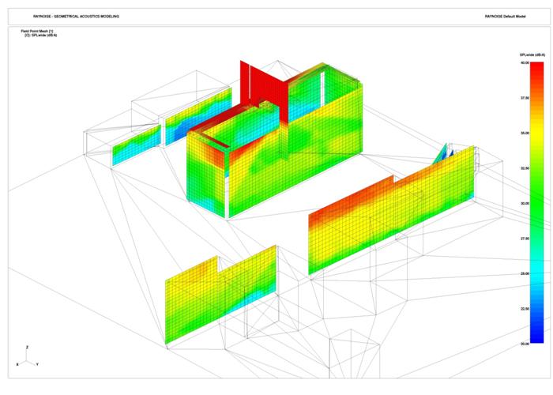Click the 40.00 legend value
This screenshot has width=553, height=395.
pos(525,62)
